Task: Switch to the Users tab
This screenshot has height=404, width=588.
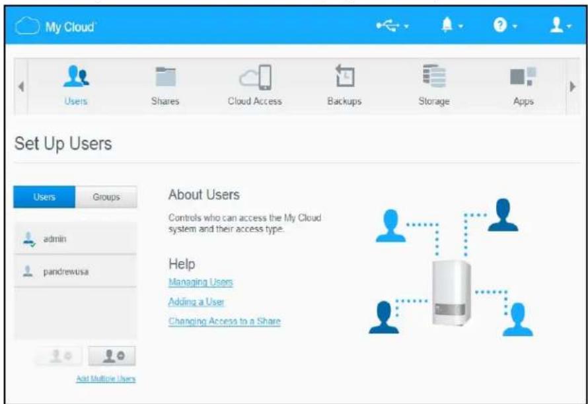Action: (x=44, y=197)
